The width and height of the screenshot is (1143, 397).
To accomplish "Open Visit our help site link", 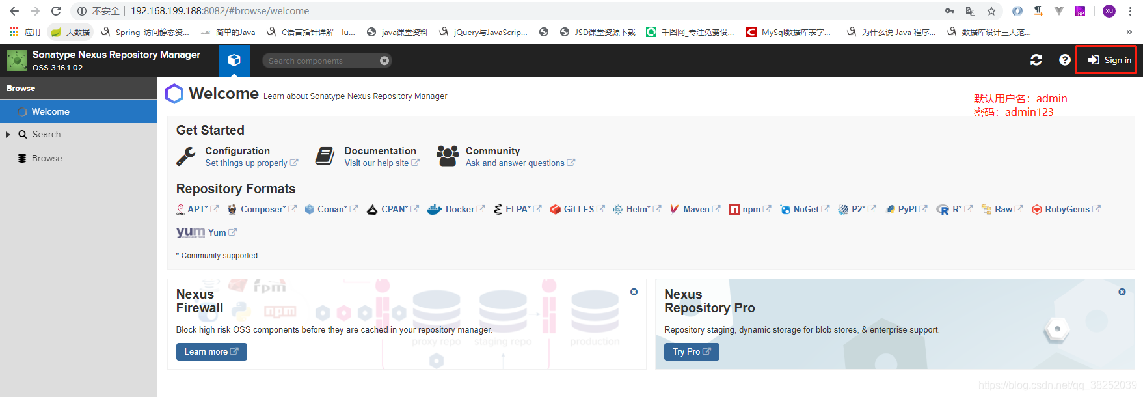I will 382,163.
